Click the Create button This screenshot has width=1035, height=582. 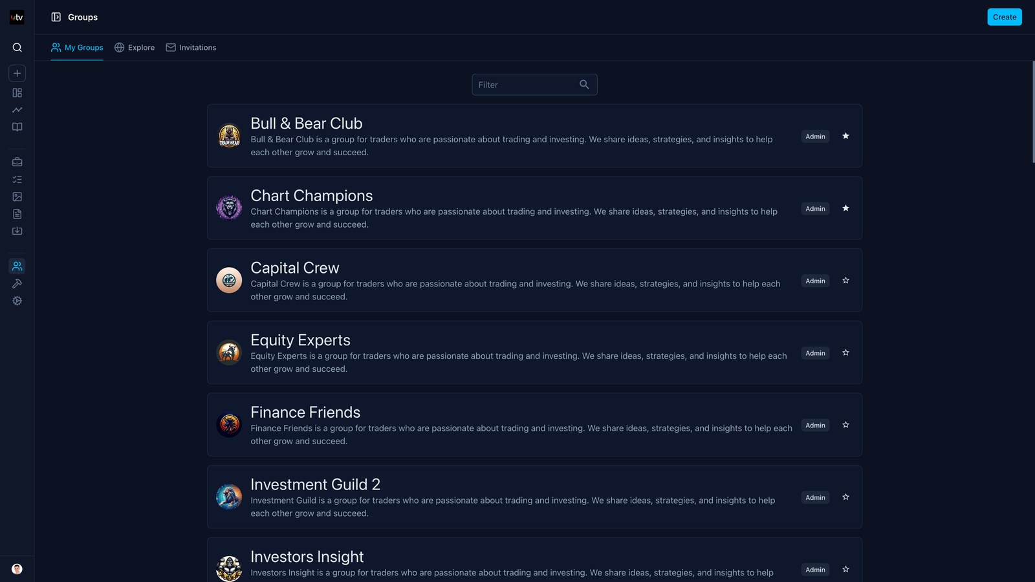point(1005,17)
